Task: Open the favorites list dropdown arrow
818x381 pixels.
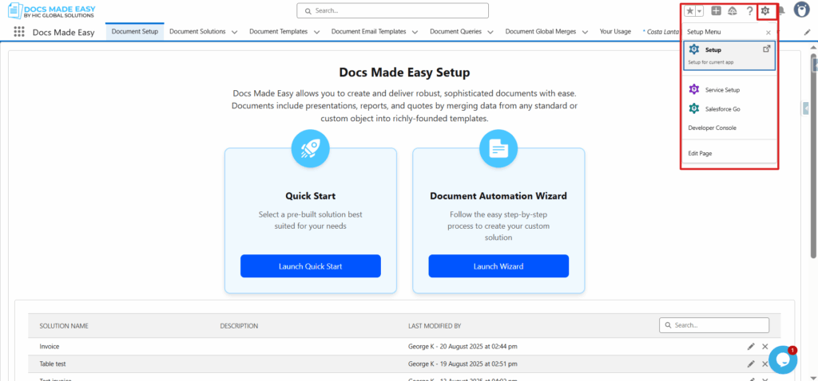Action: click(700, 11)
